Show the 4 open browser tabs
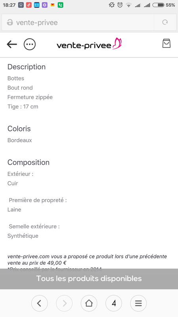178x317 pixels. [x=114, y=303]
